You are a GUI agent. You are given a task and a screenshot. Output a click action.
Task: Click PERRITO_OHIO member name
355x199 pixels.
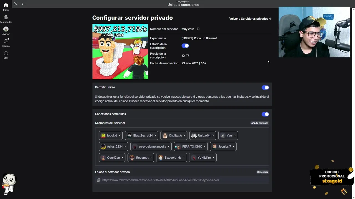click(192, 146)
